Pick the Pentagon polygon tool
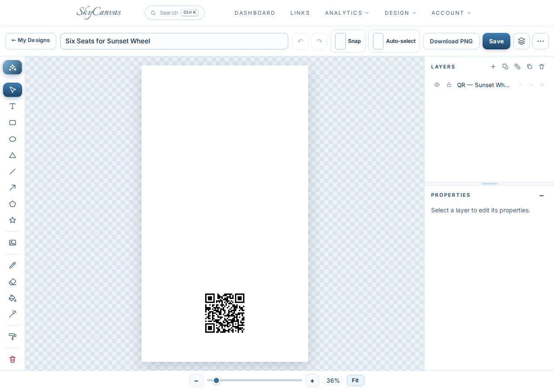 pos(13,204)
